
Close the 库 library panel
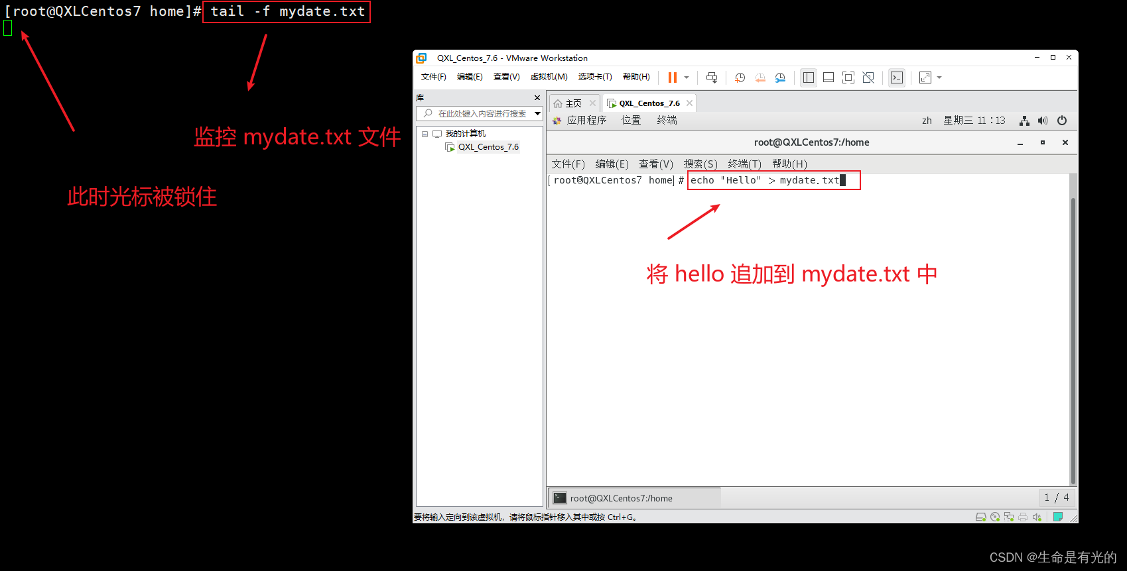pos(537,98)
